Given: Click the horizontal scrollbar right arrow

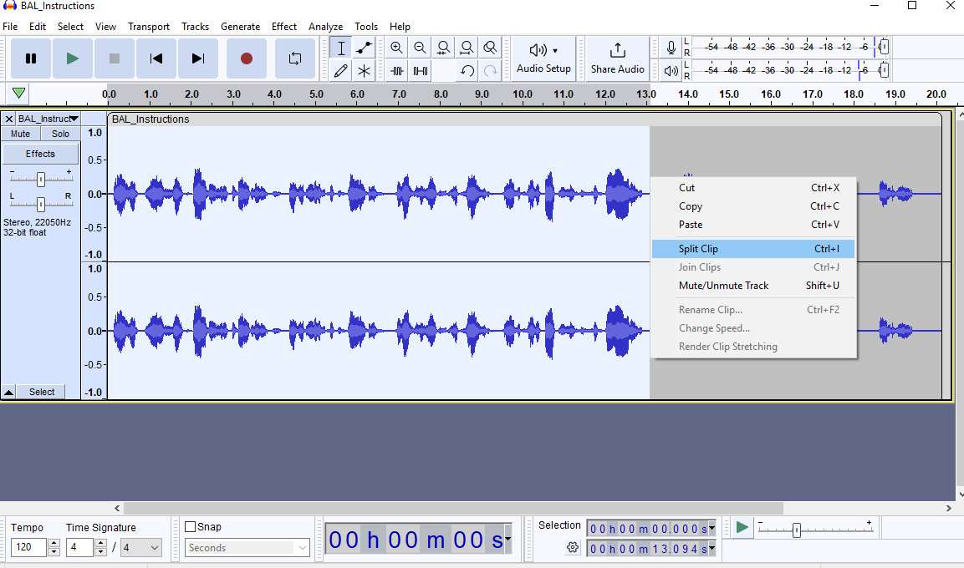Looking at the screenshot, I should [x=949, y=509].
